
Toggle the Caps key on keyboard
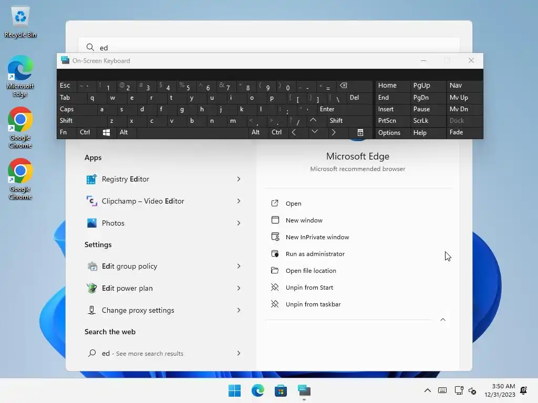(x=77, y=109)
